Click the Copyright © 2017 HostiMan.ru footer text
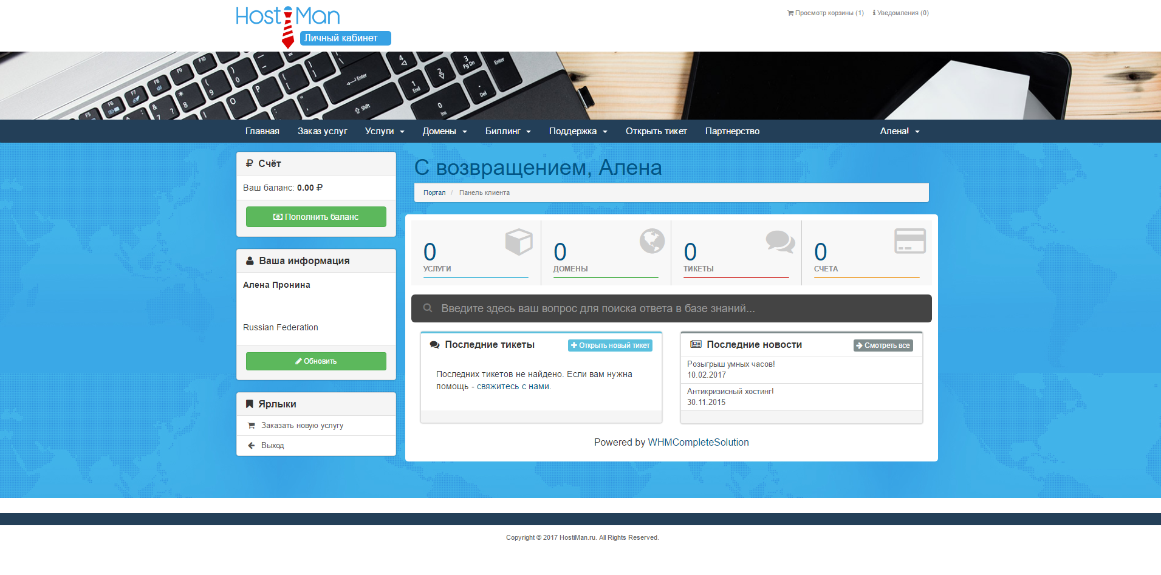Viewport: 1161px width, 575px height. tap(582, 537)
